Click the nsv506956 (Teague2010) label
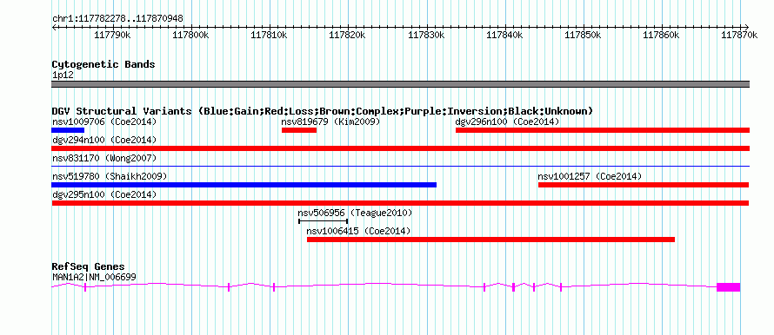Viewport: 774px width, 335px height. [x=355, y=213]
